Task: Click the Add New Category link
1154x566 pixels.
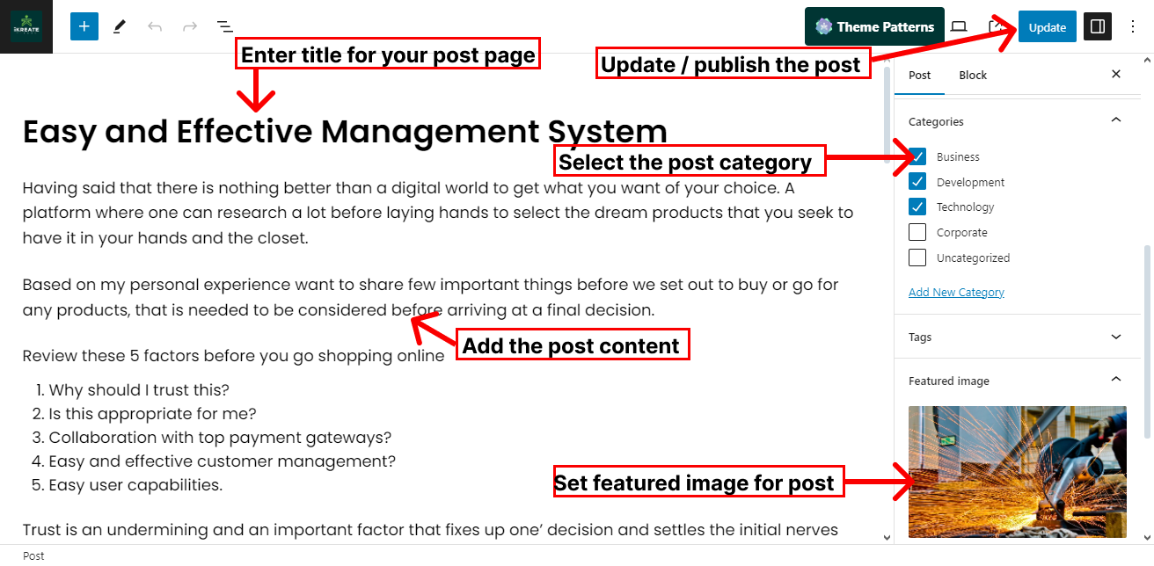Action: tap(956, 293)
